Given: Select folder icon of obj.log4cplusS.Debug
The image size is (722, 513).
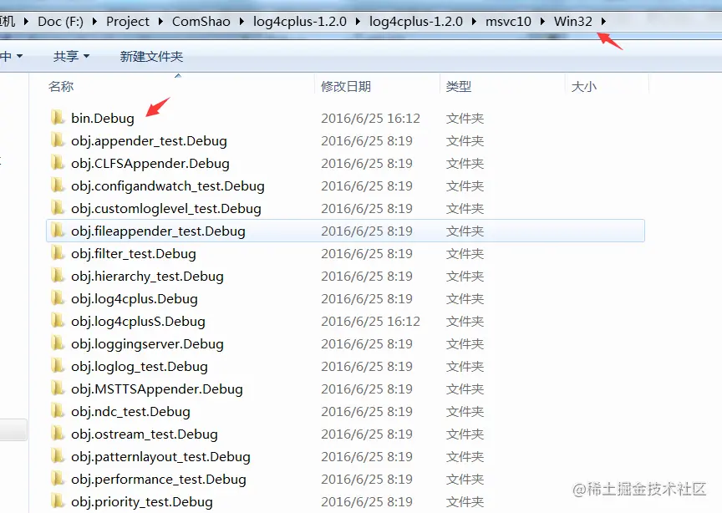Looking at the screenshot, I should 57,321.
